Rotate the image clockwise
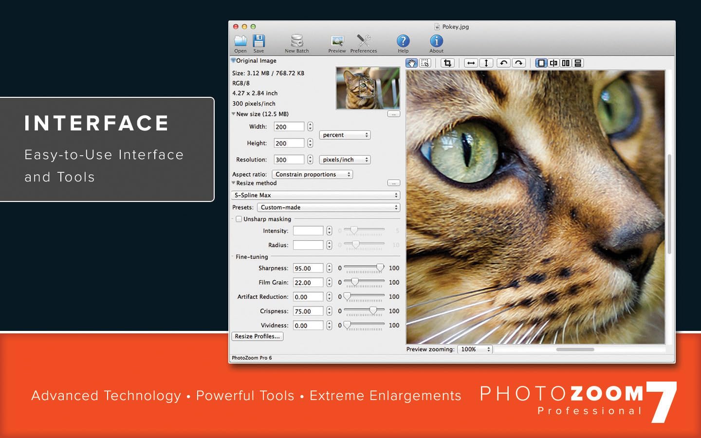The height and width of the screenshot is (438, 701). [519, 63]
